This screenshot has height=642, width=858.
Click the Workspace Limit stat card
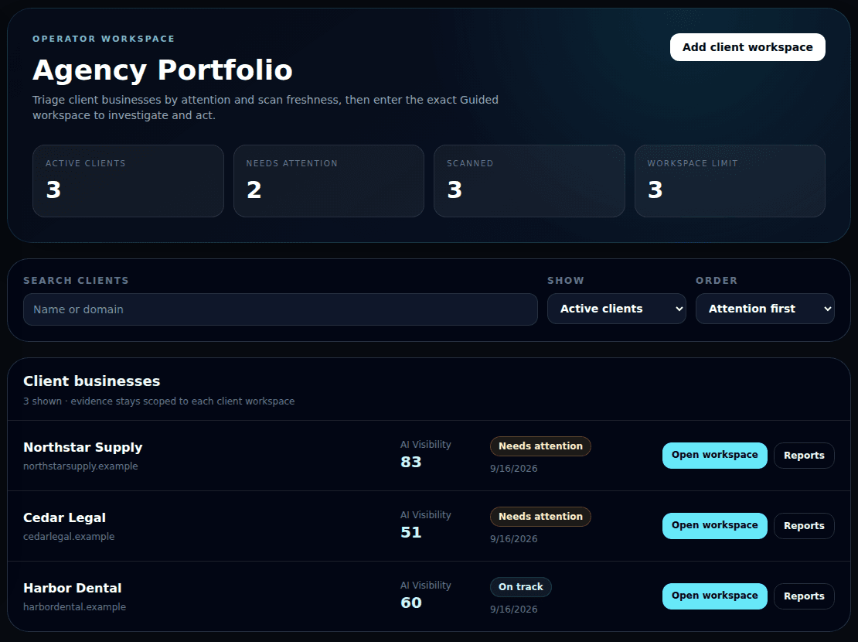pyautogui.click(x=730, y=181)
